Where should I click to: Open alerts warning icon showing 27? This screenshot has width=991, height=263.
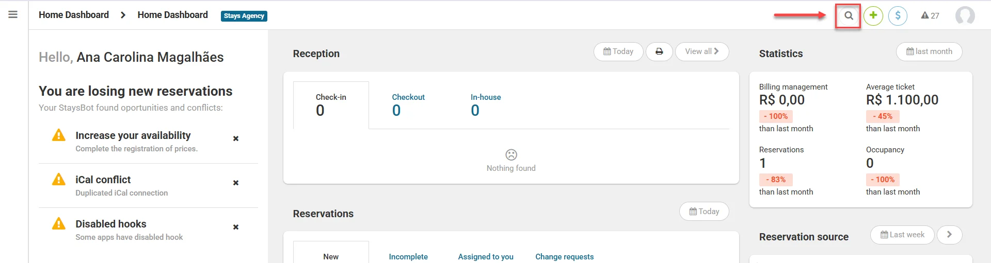[930, 15]
